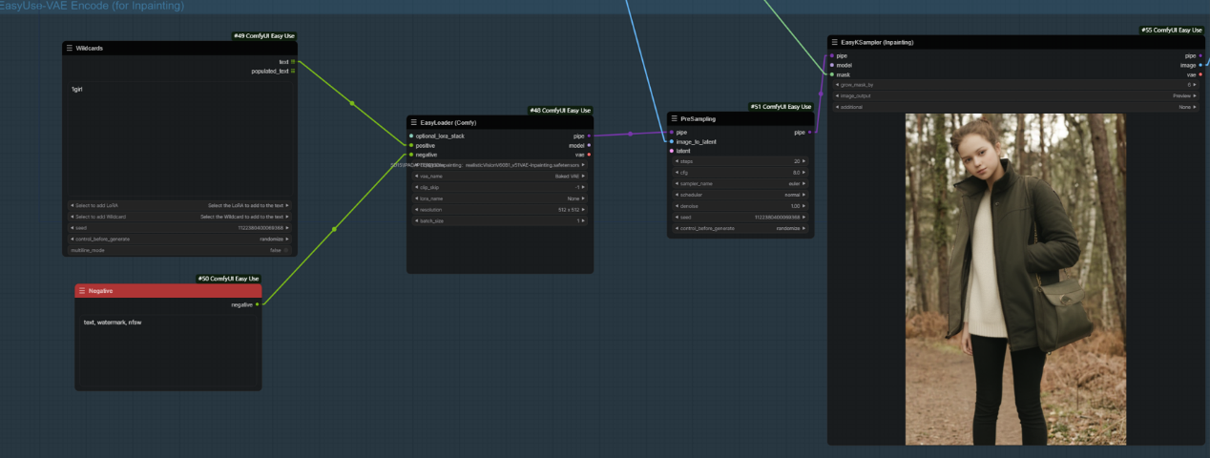This screenshot has width=1210, height=458.
Task: Open the EasyKSampler (Inpainting) menu icon
Action: [x=834, y=42]
